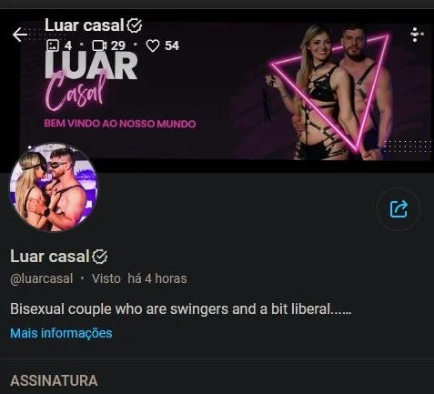
Task: Click the 54 likes counter number
Action: pyautogui.click(x=172, y=45)
